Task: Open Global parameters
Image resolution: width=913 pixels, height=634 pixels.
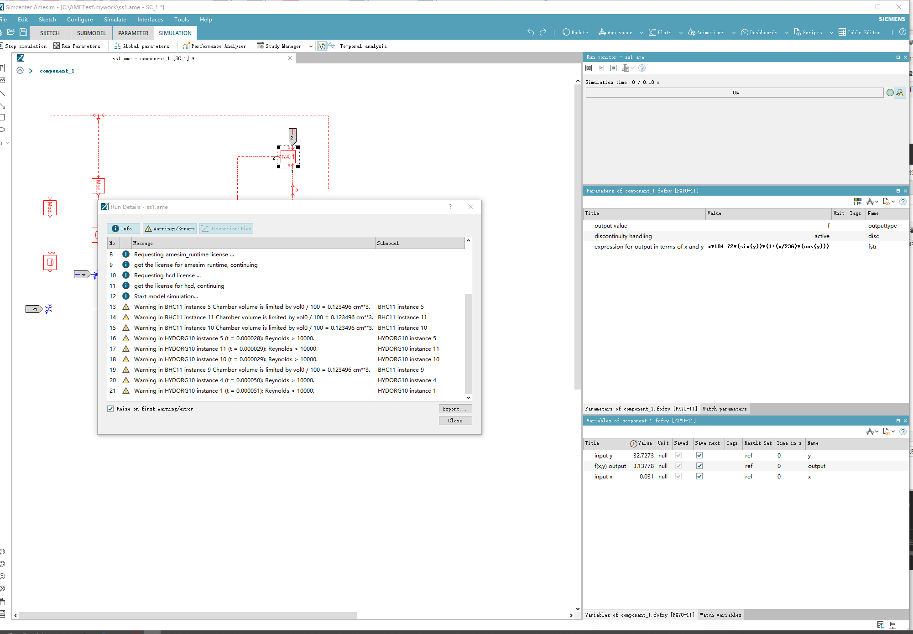Action: point(141,46)
